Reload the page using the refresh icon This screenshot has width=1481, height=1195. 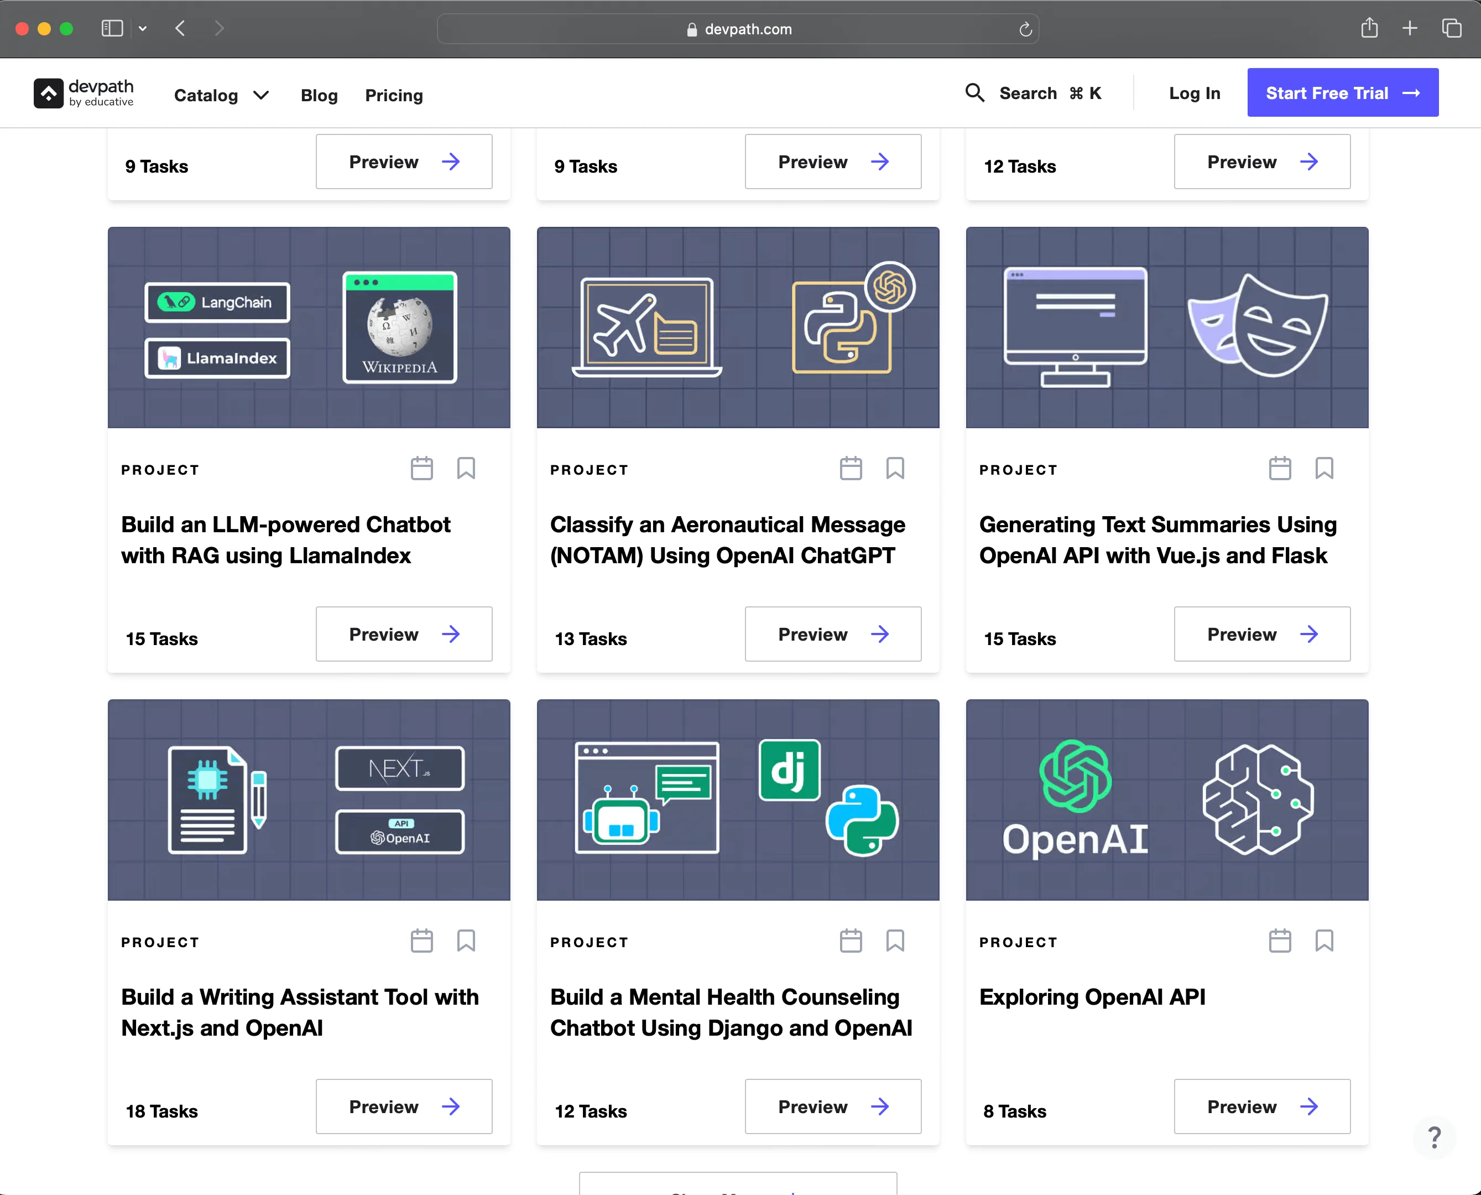tap(1025, 29)
